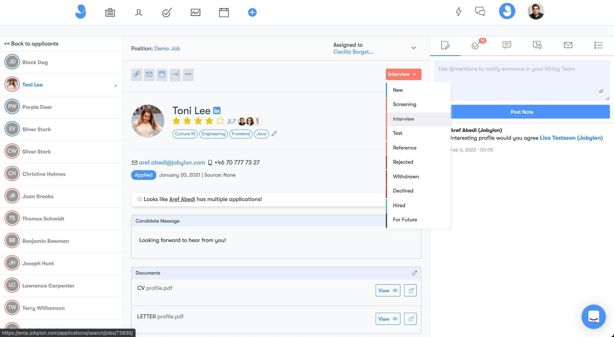
Task: Select applicant Black Dog
Action: pyautogui.click(x=61, y=63)
